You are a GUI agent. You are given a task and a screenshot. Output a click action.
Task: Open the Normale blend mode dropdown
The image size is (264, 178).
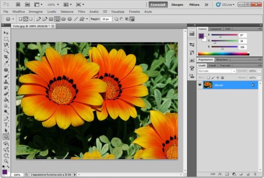tap(216, 70)
